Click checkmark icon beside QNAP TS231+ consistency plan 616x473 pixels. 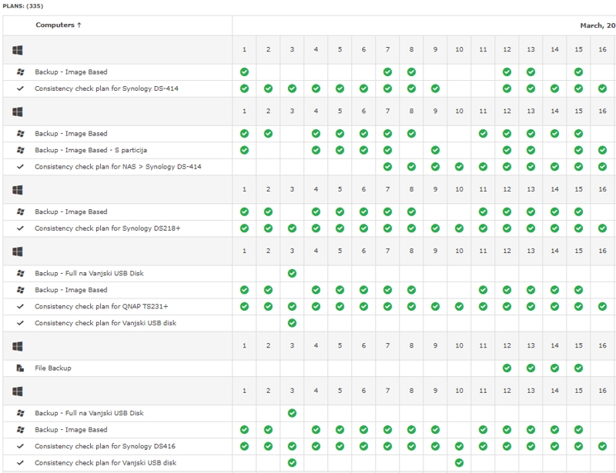click(x=20, y=307)
